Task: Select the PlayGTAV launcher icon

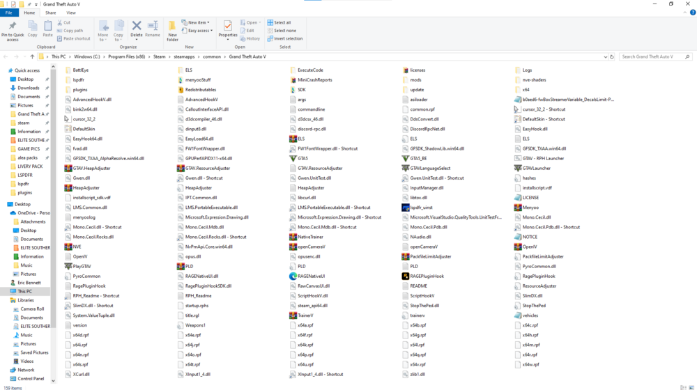Action: tap(68, 266)
